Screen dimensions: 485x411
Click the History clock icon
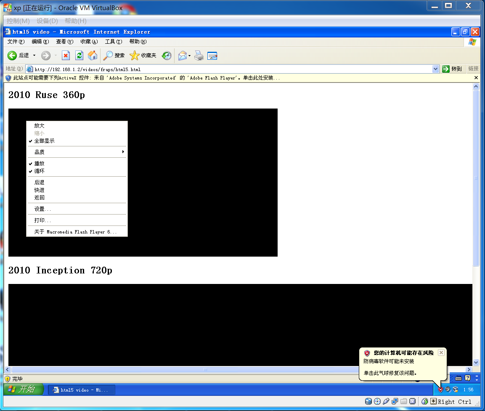[167, 56]
